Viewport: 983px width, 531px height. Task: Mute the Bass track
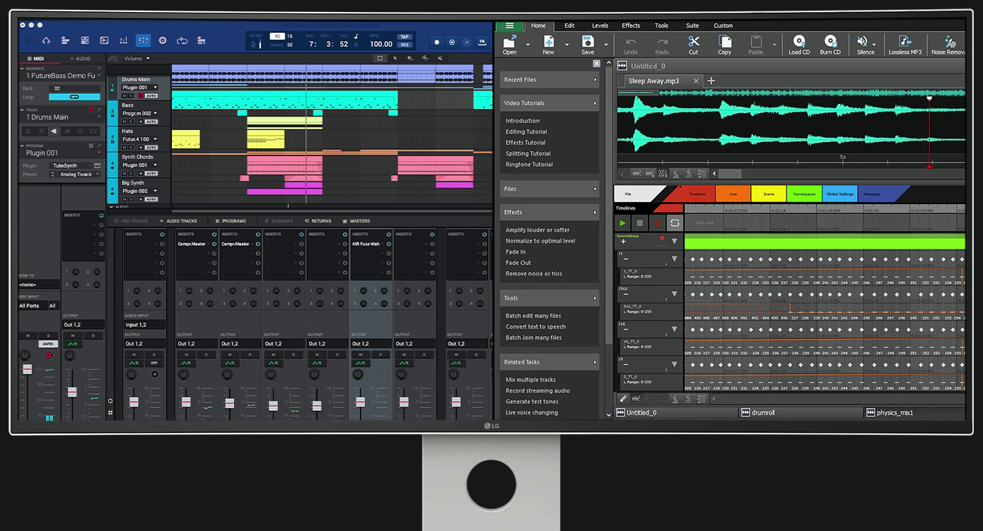124,121
